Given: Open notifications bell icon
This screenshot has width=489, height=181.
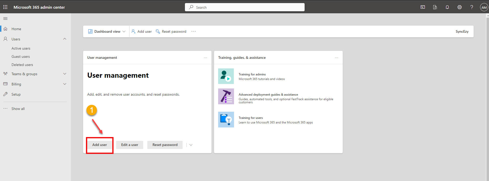Looking at the screenshot, I should tap(447, 7).
